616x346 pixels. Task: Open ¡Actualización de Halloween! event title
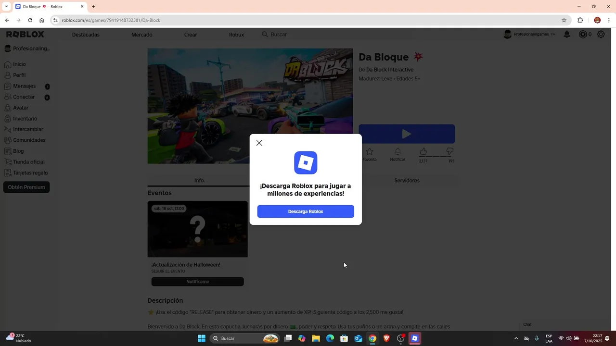coord(186,265)
